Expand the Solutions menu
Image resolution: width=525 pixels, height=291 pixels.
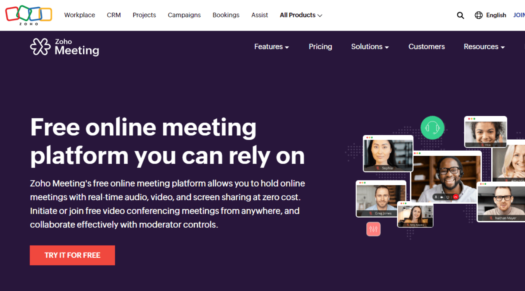coord(370,47)
